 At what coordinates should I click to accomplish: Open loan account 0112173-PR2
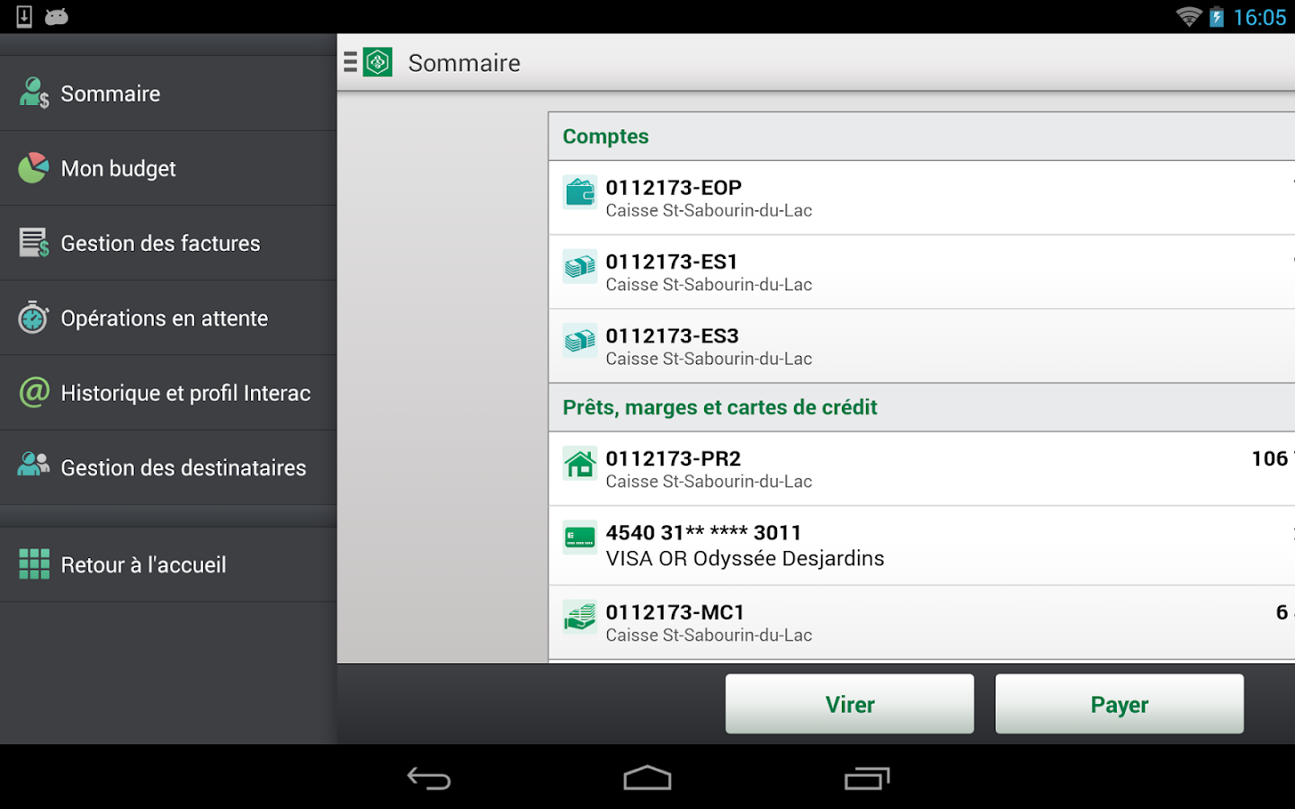(922, 468)
